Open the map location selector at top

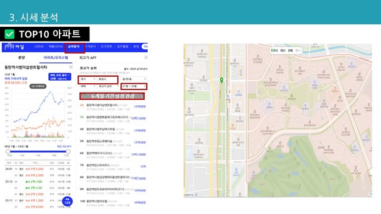pos(286,51)
